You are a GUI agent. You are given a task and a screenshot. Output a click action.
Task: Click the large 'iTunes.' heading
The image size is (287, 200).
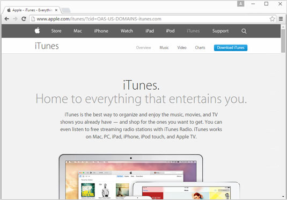[141, 85]
